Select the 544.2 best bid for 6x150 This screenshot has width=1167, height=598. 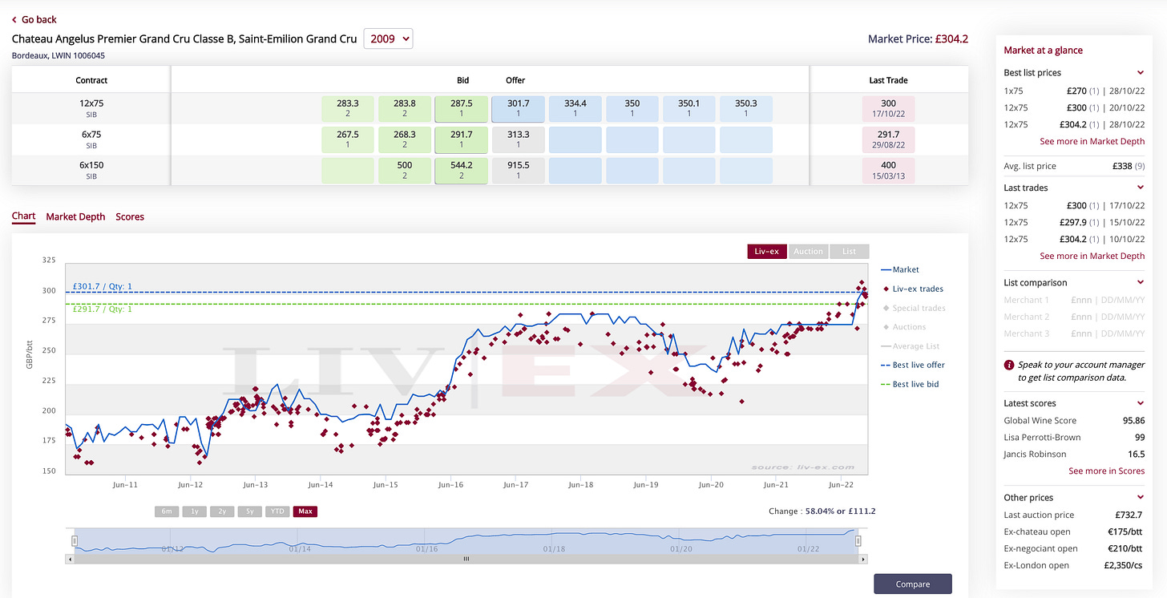(x=461, y=171)
